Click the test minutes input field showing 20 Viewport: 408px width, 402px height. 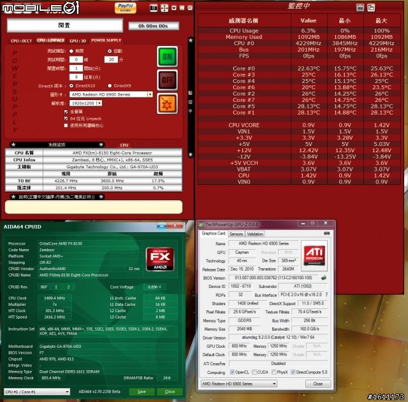coord(111,59)
